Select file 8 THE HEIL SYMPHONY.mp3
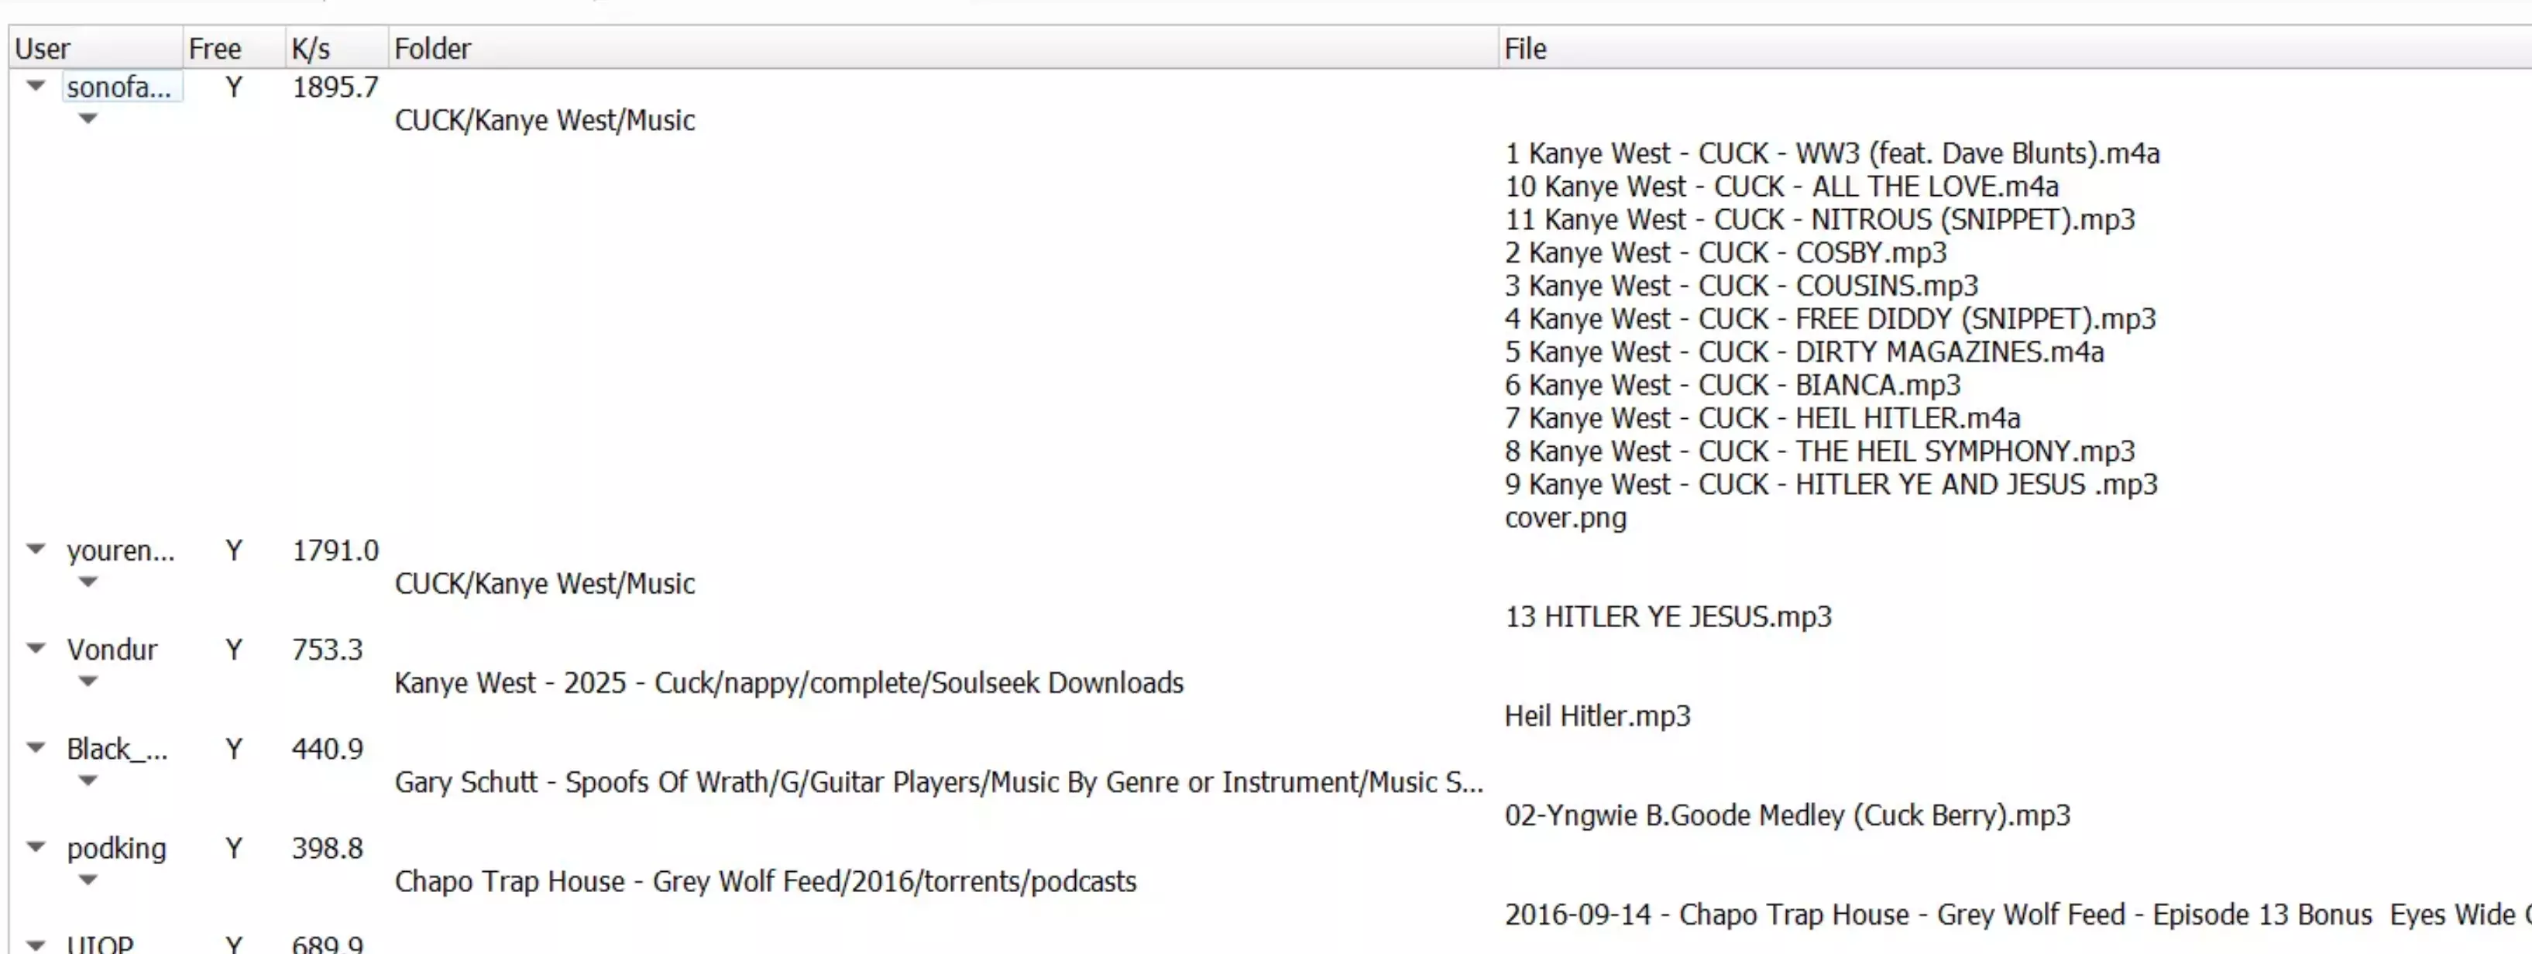The image size is (2532, 954). click(x=1820, y=452)
